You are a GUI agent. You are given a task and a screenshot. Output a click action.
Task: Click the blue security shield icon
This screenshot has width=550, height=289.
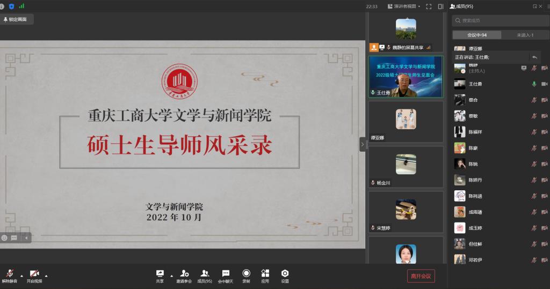pos(11,6)
